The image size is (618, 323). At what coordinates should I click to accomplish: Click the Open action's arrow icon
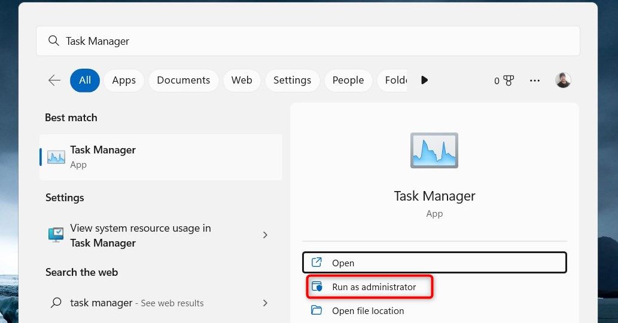(x=316, y=262)
